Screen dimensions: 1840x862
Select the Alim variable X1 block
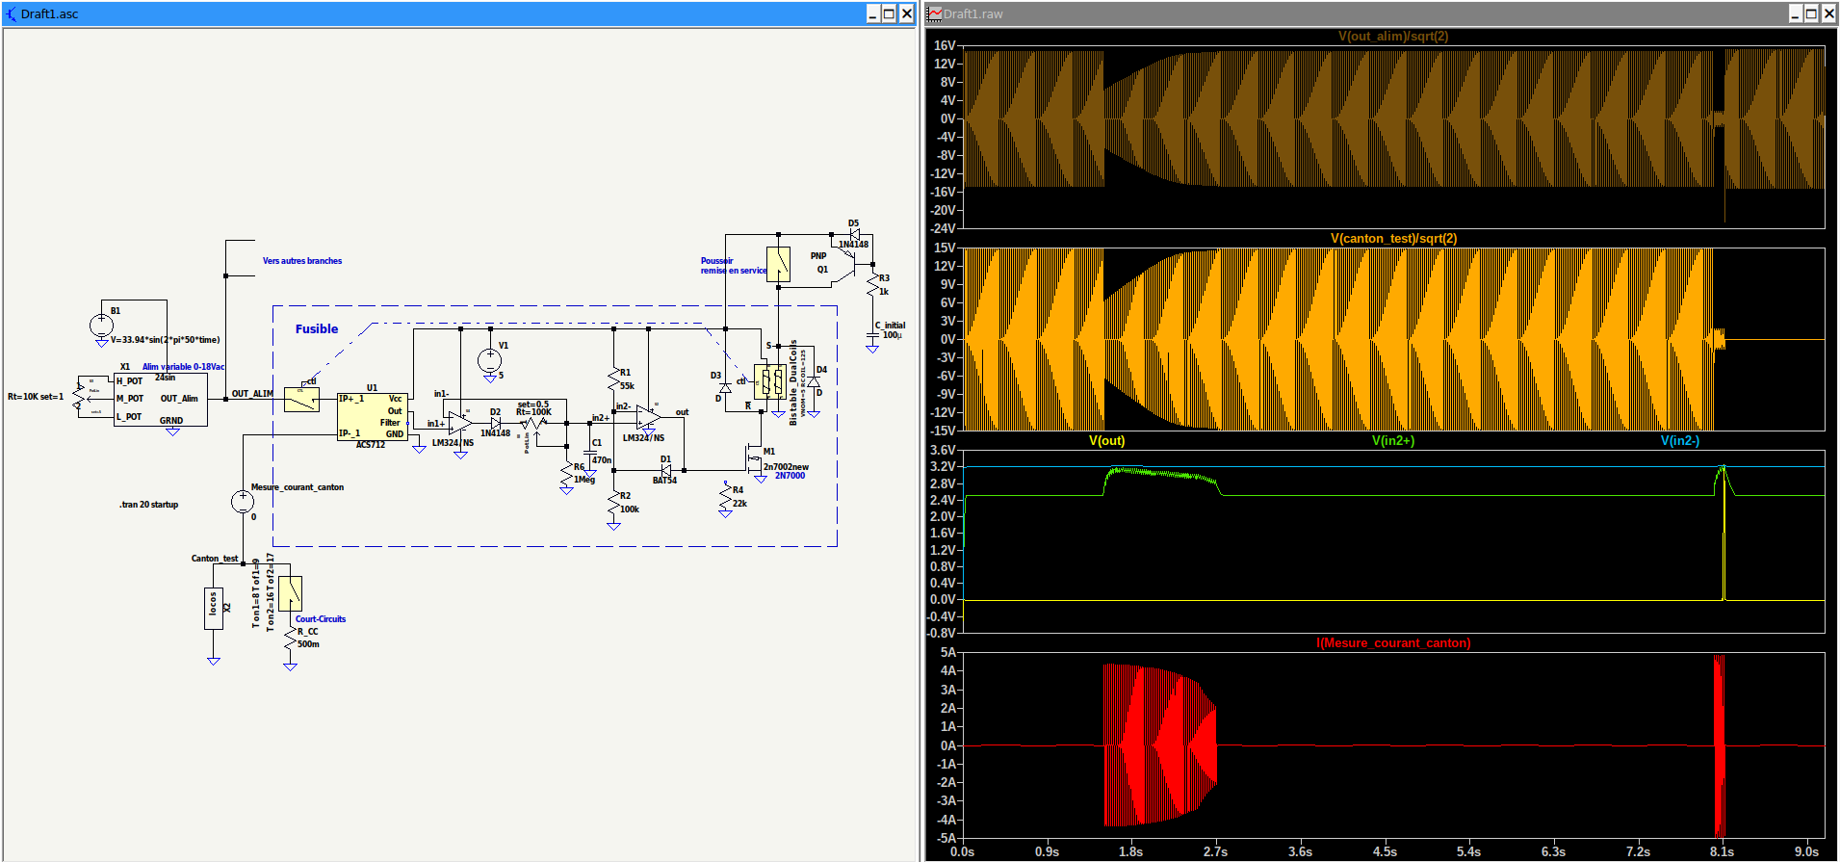(160, 399)
